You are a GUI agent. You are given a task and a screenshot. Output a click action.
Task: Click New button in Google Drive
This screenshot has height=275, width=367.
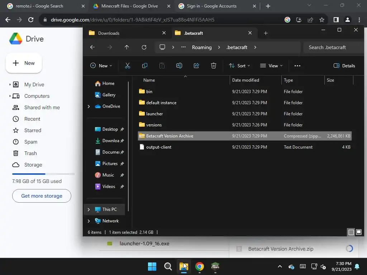pos(24,63)
